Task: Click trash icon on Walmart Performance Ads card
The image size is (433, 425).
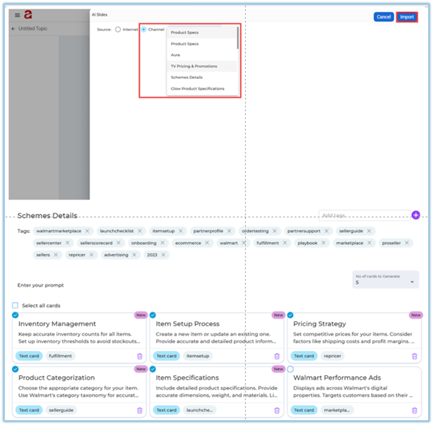Action: [x=414, y=410]
